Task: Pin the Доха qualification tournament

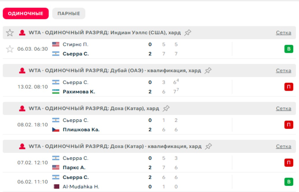Action: pyautogui.click(x=208, y=146)
